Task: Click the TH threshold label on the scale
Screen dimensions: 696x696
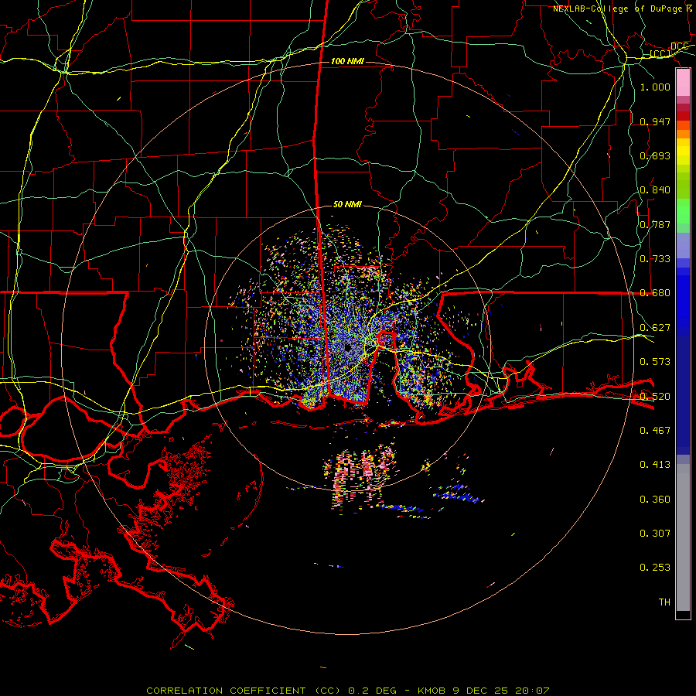Action: click(664, 602)
